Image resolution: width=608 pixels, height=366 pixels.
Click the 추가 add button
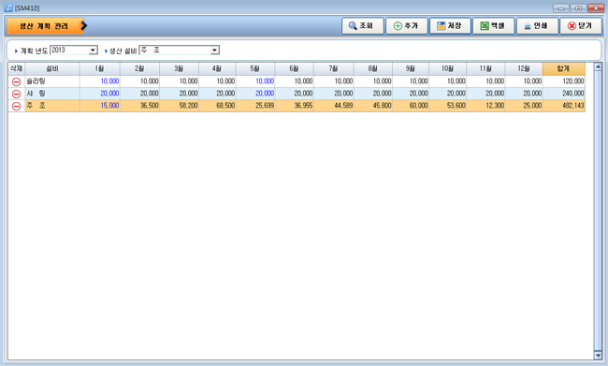[x=406, y=26]
